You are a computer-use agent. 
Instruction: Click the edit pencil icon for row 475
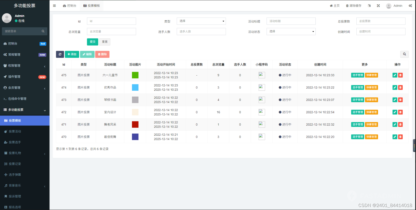point(395,75)
